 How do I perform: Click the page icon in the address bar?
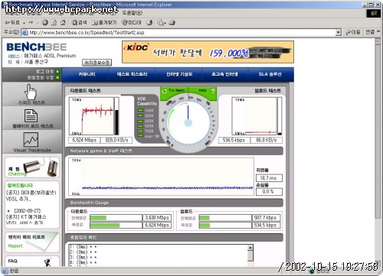[x=25, y=33]
